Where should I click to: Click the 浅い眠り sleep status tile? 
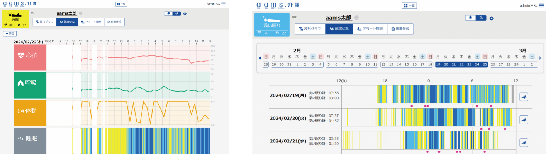(272, 25)
